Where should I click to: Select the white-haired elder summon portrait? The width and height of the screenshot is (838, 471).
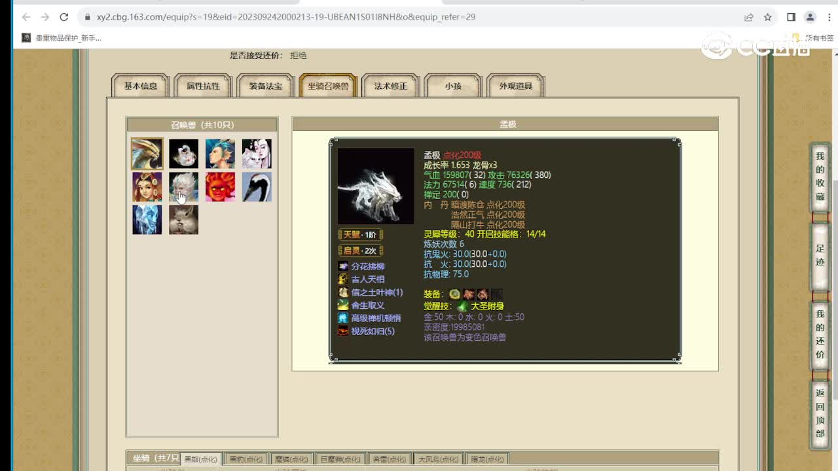coord(183,187)
